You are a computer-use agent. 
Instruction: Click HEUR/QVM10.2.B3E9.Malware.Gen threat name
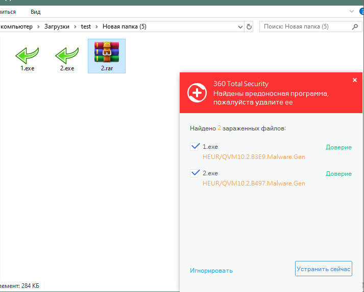click(x=254, y=157)
